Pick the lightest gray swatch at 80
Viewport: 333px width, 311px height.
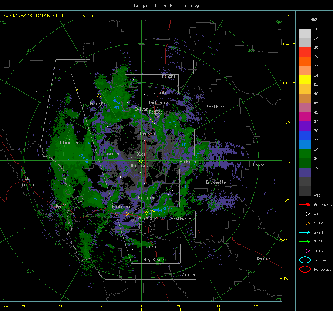click(305, 33)
